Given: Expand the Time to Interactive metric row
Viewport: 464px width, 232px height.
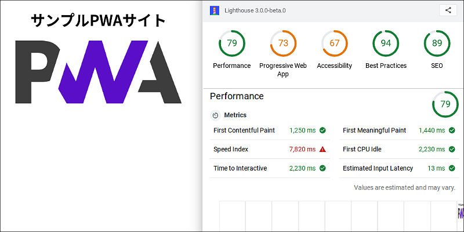Looking at the screenshot, I should [270, 168].
